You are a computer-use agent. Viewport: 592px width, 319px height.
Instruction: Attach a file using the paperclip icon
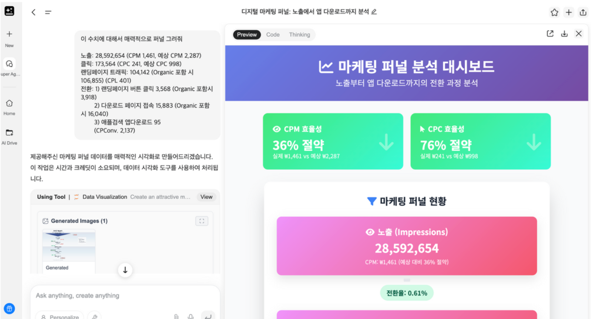[x=176, y=316]
